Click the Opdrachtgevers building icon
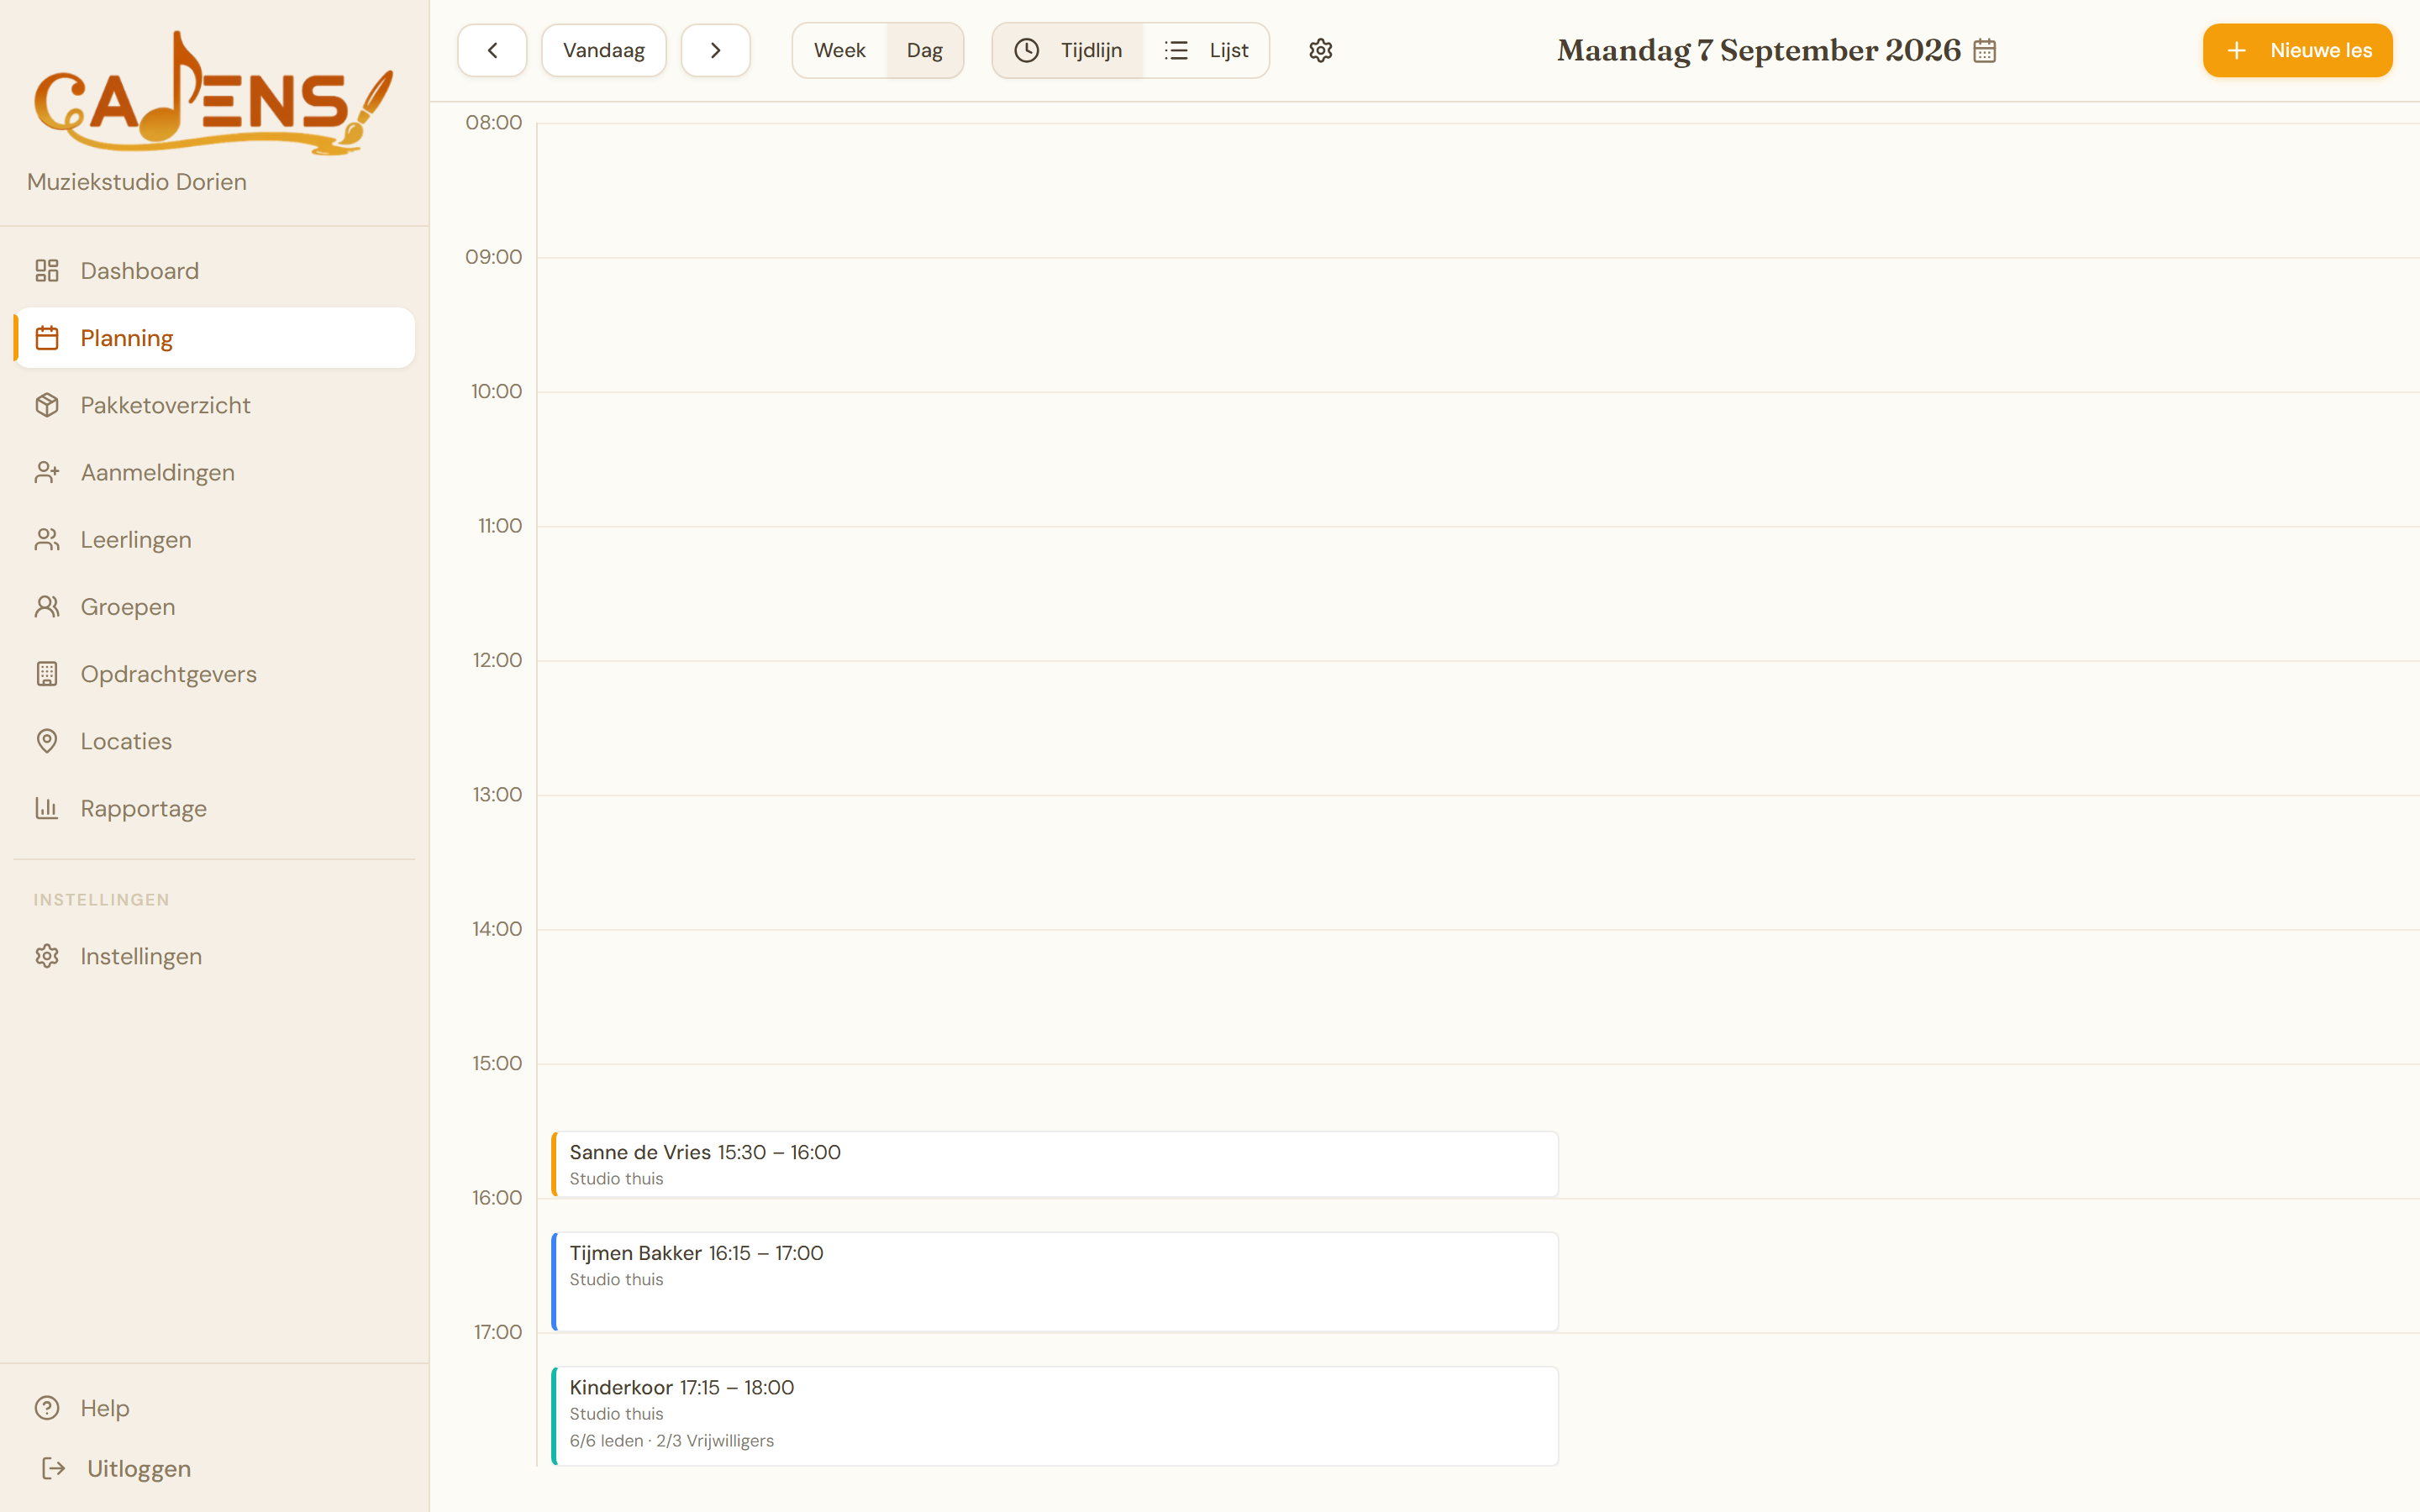This screenshot has width=2420, height=1512. pyautogui.click(x=47, y=674)
